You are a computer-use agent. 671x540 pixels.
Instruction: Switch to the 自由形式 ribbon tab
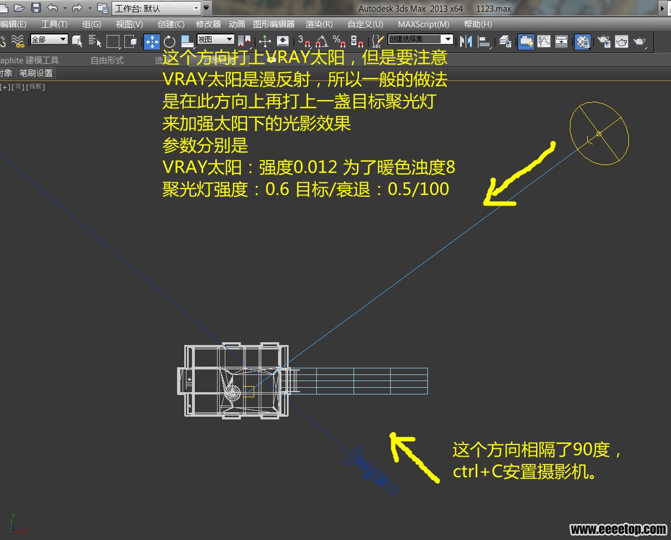[x=107, y=60]
